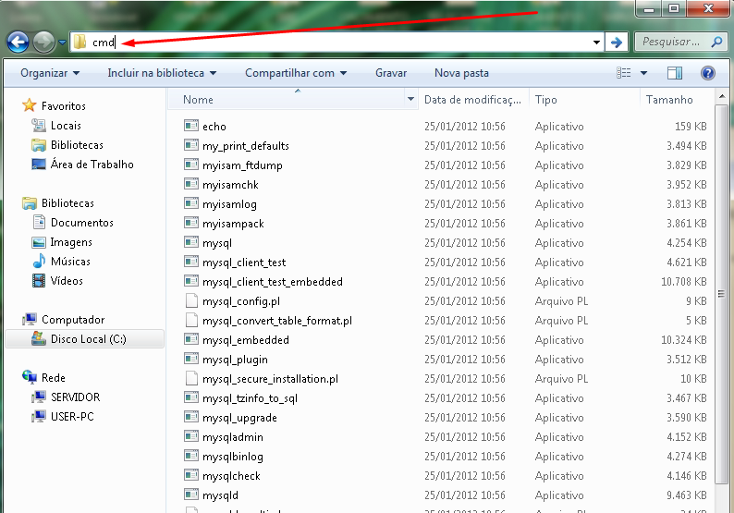
Task: Select the SERVIDOR network computer
Action: click(75, 397)
